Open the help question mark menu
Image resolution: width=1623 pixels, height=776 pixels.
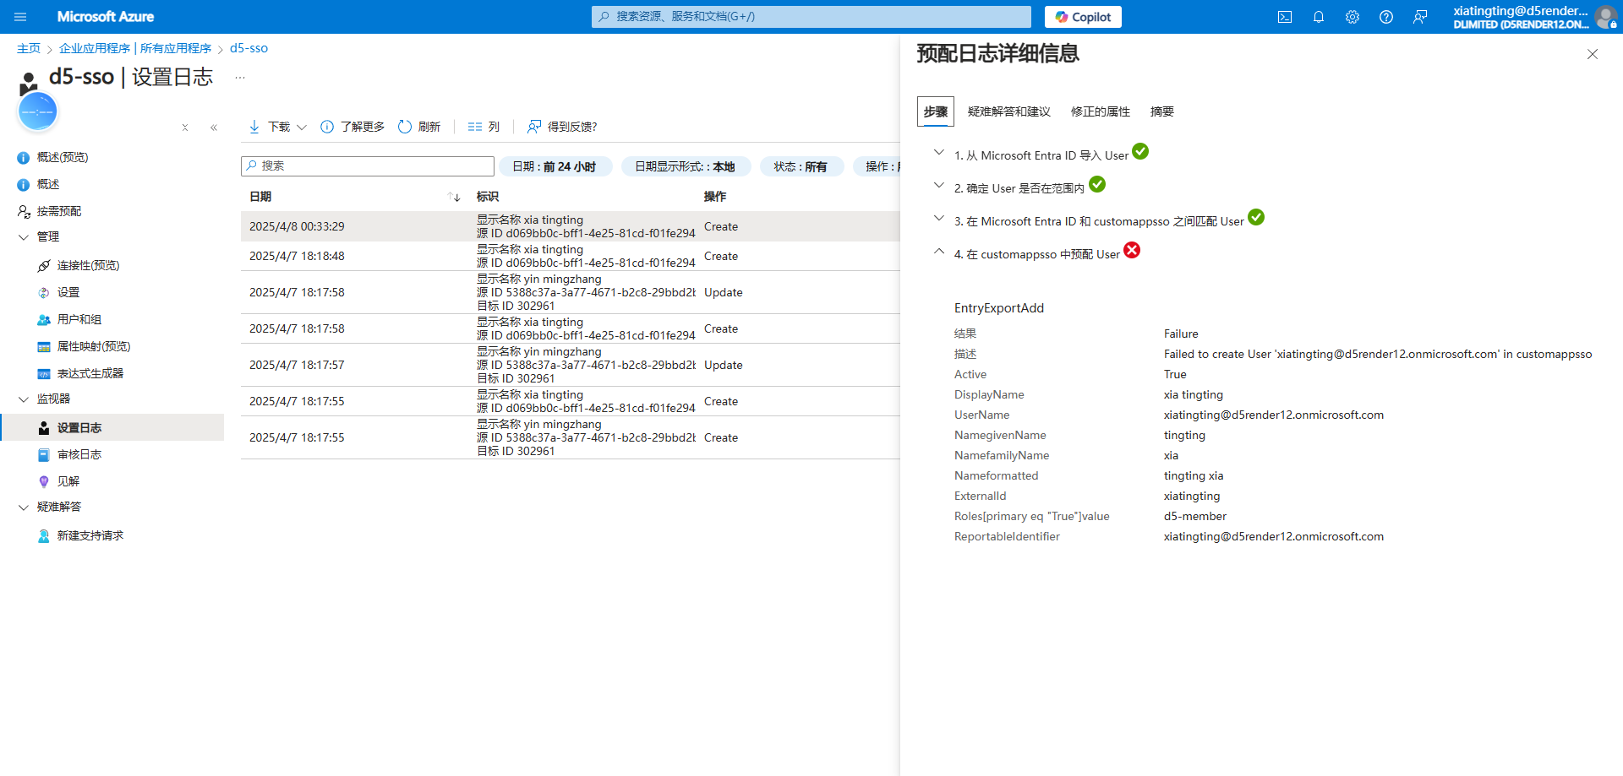pos(1386,17)
